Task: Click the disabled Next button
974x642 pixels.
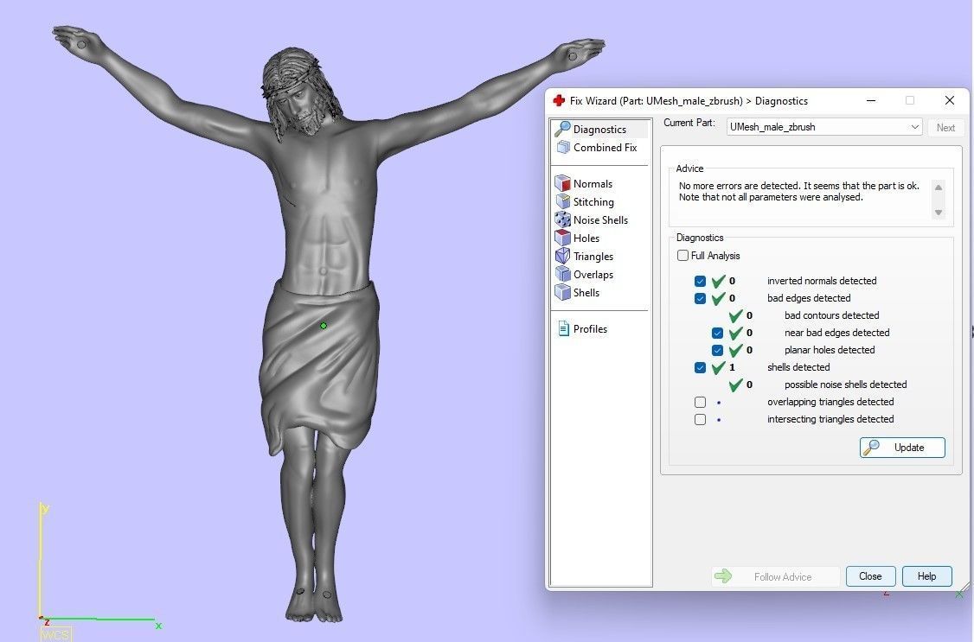Action: click(945, 127)
